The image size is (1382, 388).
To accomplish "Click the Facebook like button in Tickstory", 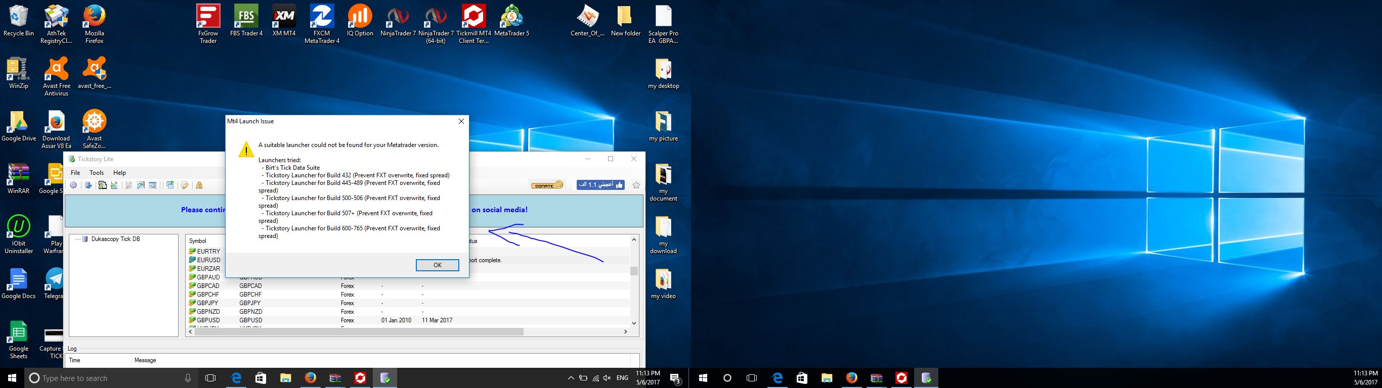I will pyautogui.click(x=600, y=185).
